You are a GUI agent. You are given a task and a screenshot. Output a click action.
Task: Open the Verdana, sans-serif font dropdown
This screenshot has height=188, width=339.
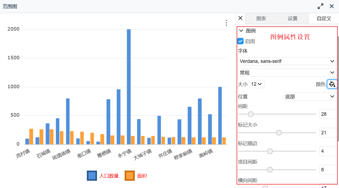click(x=287, y=61)
